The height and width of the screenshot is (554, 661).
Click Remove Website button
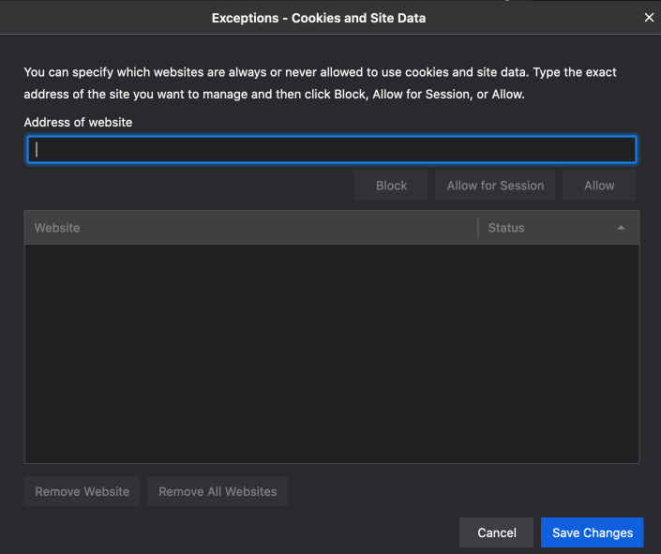point(82,491)
